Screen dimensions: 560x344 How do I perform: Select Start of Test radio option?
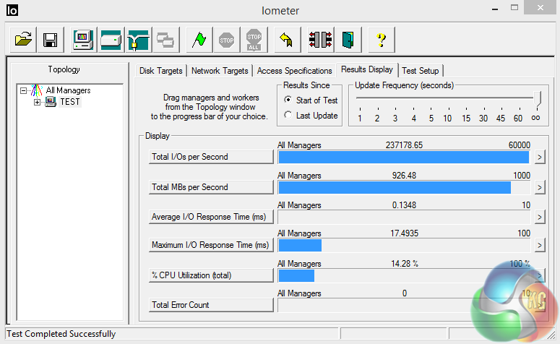[288, 100]
